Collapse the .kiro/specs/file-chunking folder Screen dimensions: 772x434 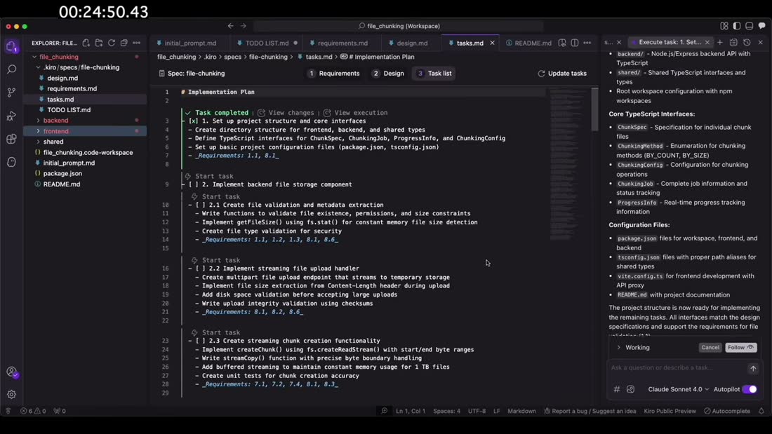pos(39,67)
